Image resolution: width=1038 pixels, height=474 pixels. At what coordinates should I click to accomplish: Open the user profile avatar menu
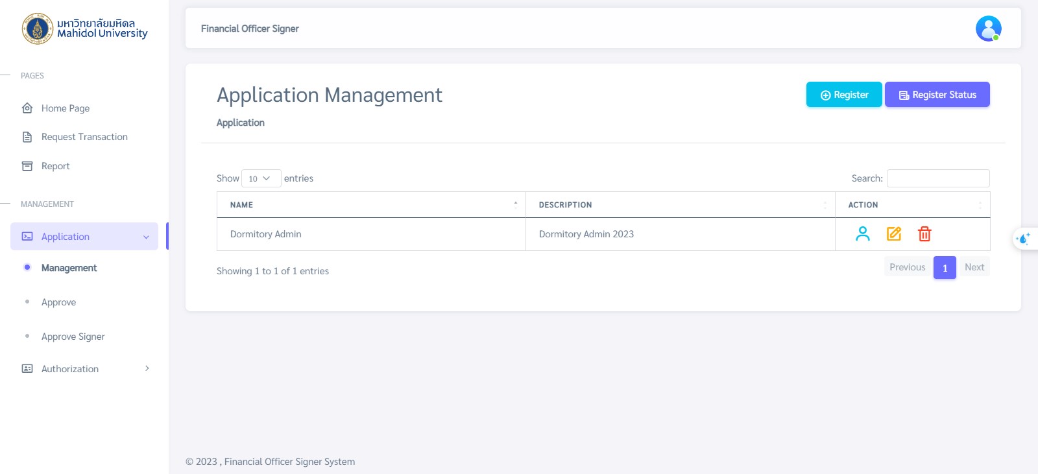pos(988,29)
